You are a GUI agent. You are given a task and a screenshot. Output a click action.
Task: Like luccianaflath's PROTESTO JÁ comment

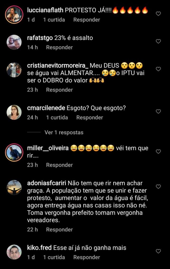158,14
